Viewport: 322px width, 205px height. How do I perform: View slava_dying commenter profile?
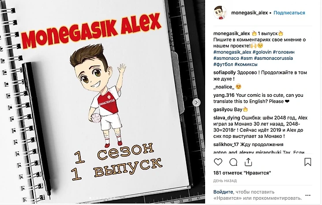click(227, 118)
